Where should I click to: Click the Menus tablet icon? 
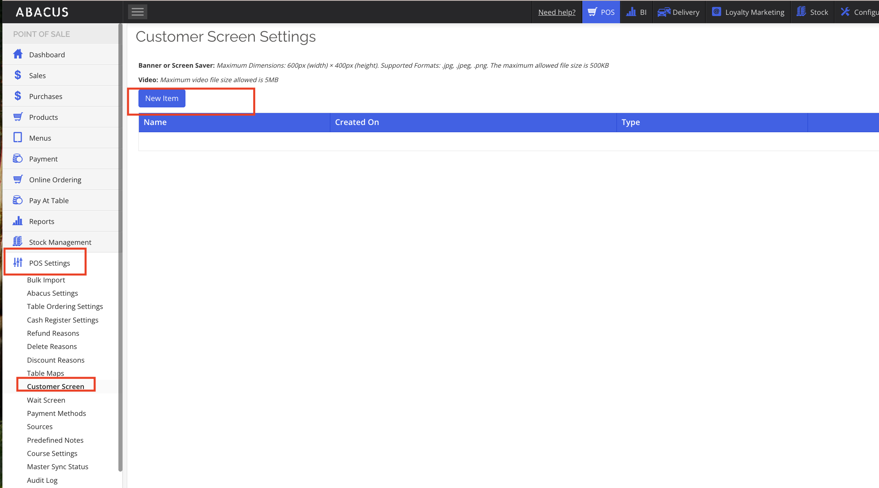[18, 137]
